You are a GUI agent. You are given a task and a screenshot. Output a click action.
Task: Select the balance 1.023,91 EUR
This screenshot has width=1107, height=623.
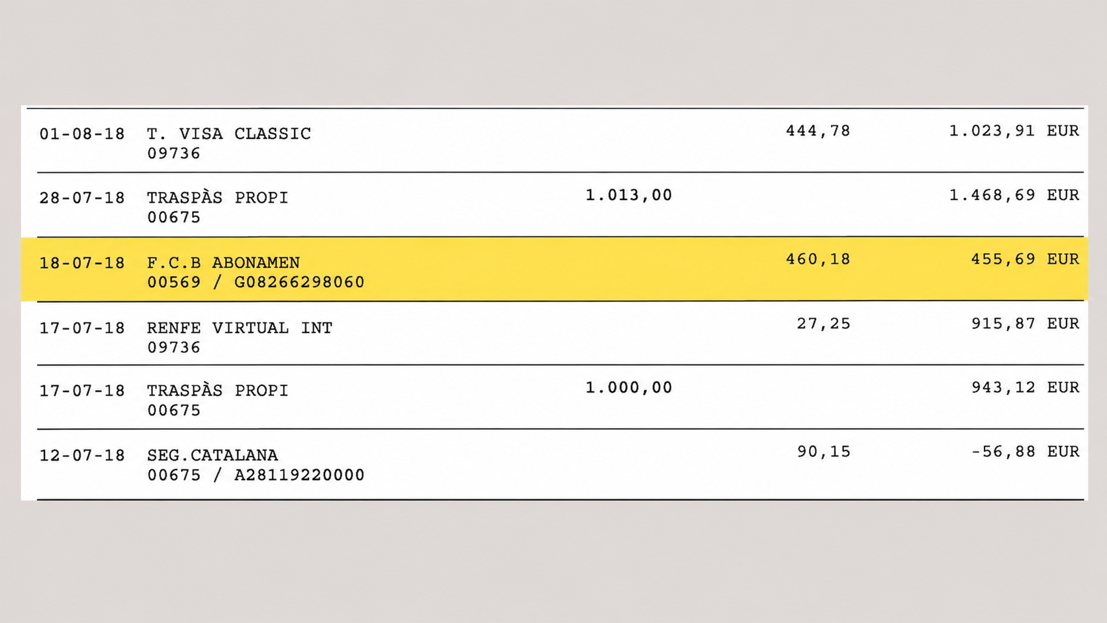point(1014,131)
